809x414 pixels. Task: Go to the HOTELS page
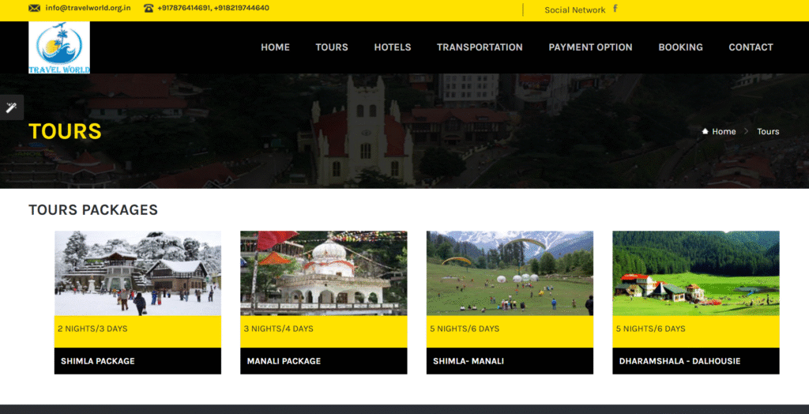[x=392, y=47]
